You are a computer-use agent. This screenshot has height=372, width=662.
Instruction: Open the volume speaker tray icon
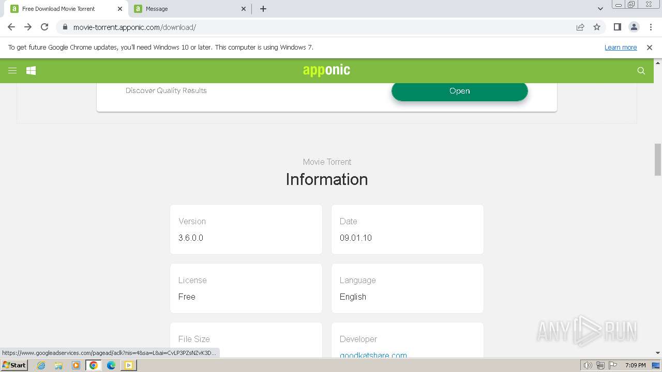[588, 365]
